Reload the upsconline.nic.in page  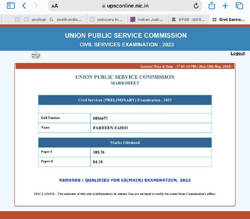point(196,6)
